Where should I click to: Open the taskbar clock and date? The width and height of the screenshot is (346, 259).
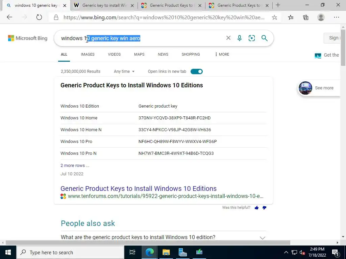pyautogui.click(x=317, y=252)
